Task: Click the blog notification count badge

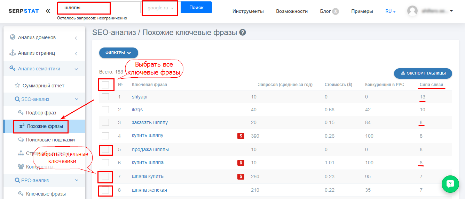Action: click(335, 11)
